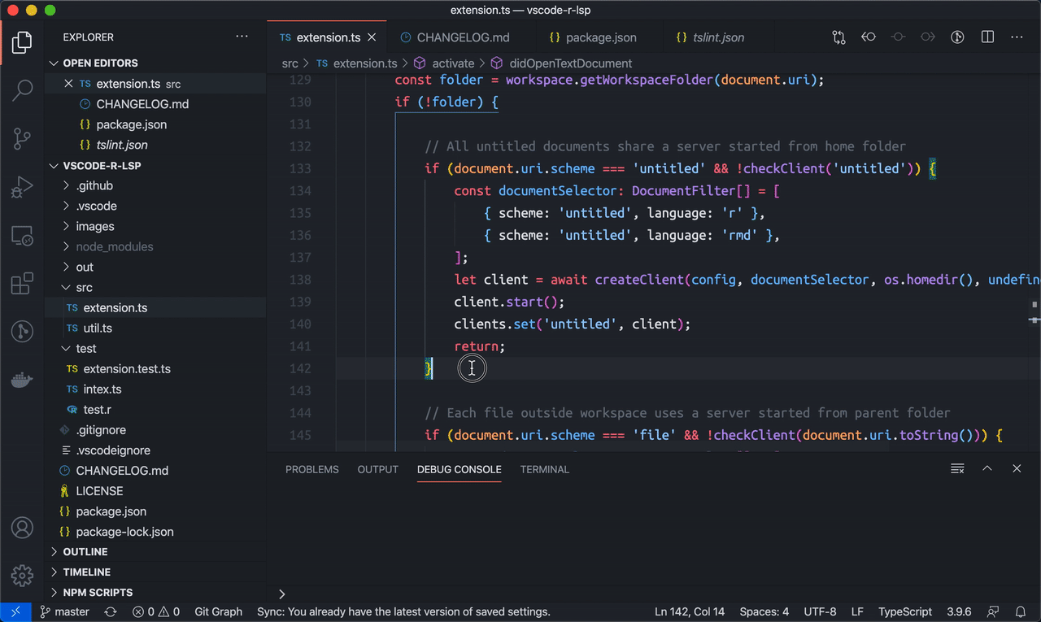
Task: Open the Accounts menu icon
Action: coord(22,528)
